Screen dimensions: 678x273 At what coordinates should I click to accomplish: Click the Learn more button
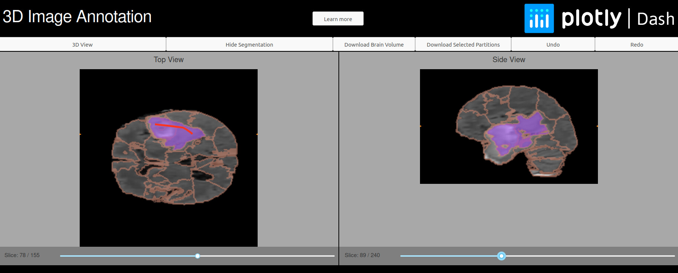338,19
